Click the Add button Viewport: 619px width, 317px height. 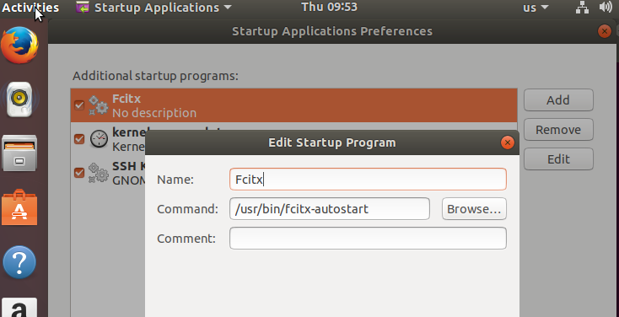[558, 99]
